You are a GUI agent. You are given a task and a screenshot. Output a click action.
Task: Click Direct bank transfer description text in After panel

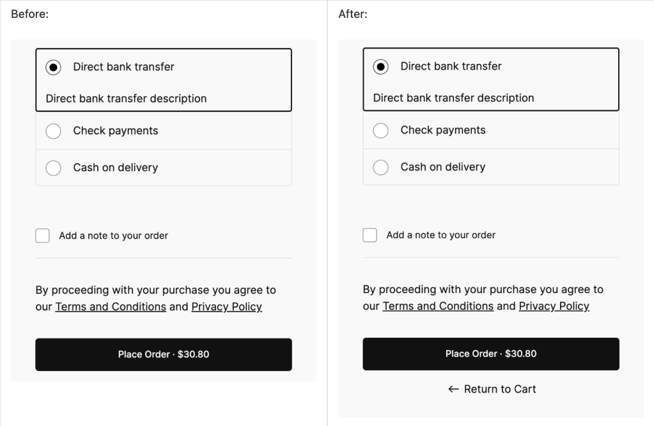coord(453,98)
